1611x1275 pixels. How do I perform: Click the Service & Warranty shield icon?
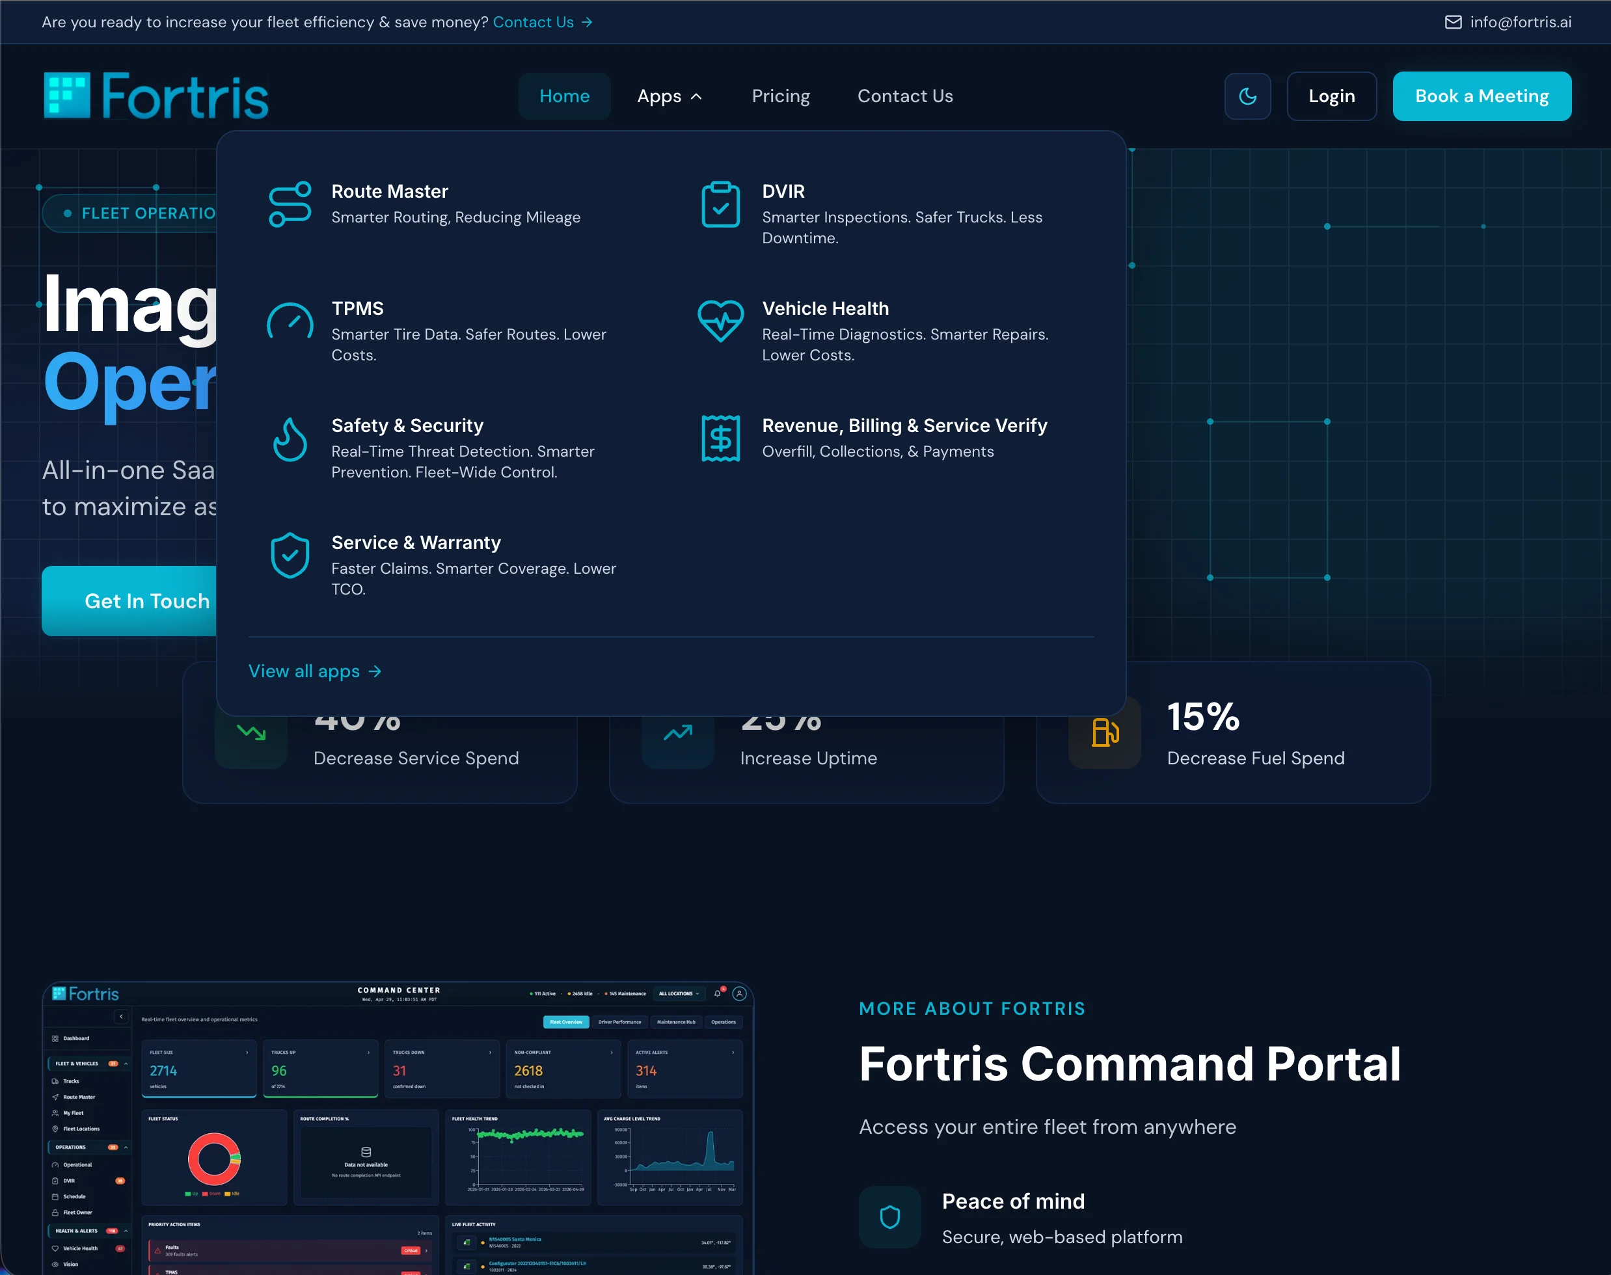290,556
